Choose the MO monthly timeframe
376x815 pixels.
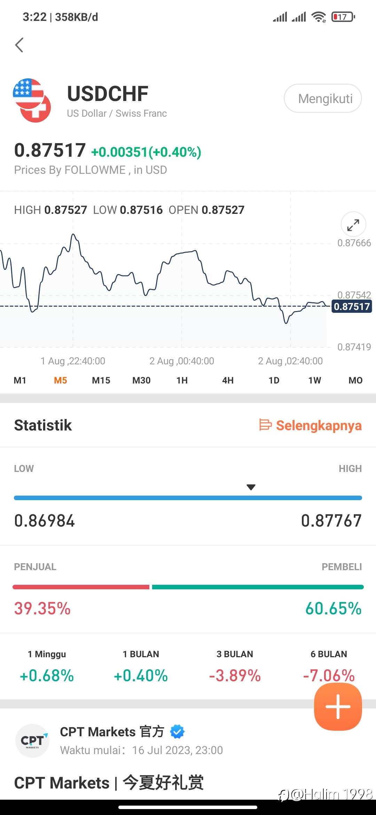355,380
